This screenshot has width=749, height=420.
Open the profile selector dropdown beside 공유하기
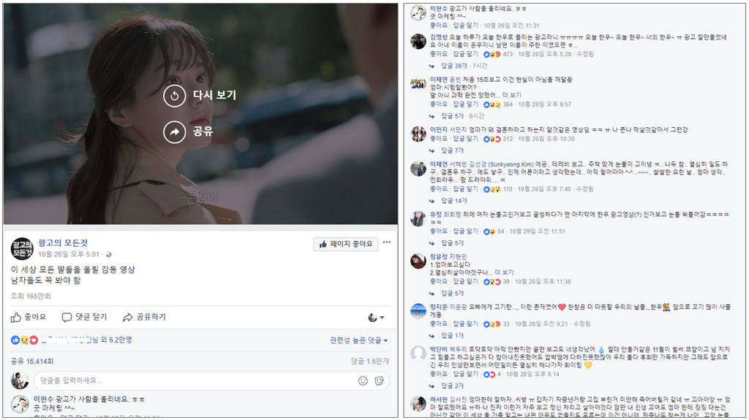(376, 318)
